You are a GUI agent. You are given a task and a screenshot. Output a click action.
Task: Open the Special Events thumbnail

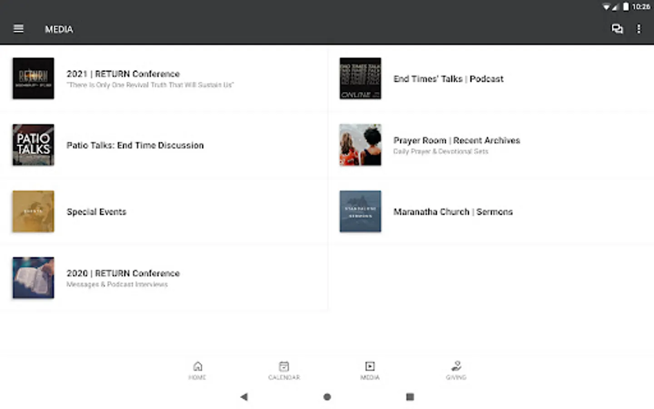point(33,211)
